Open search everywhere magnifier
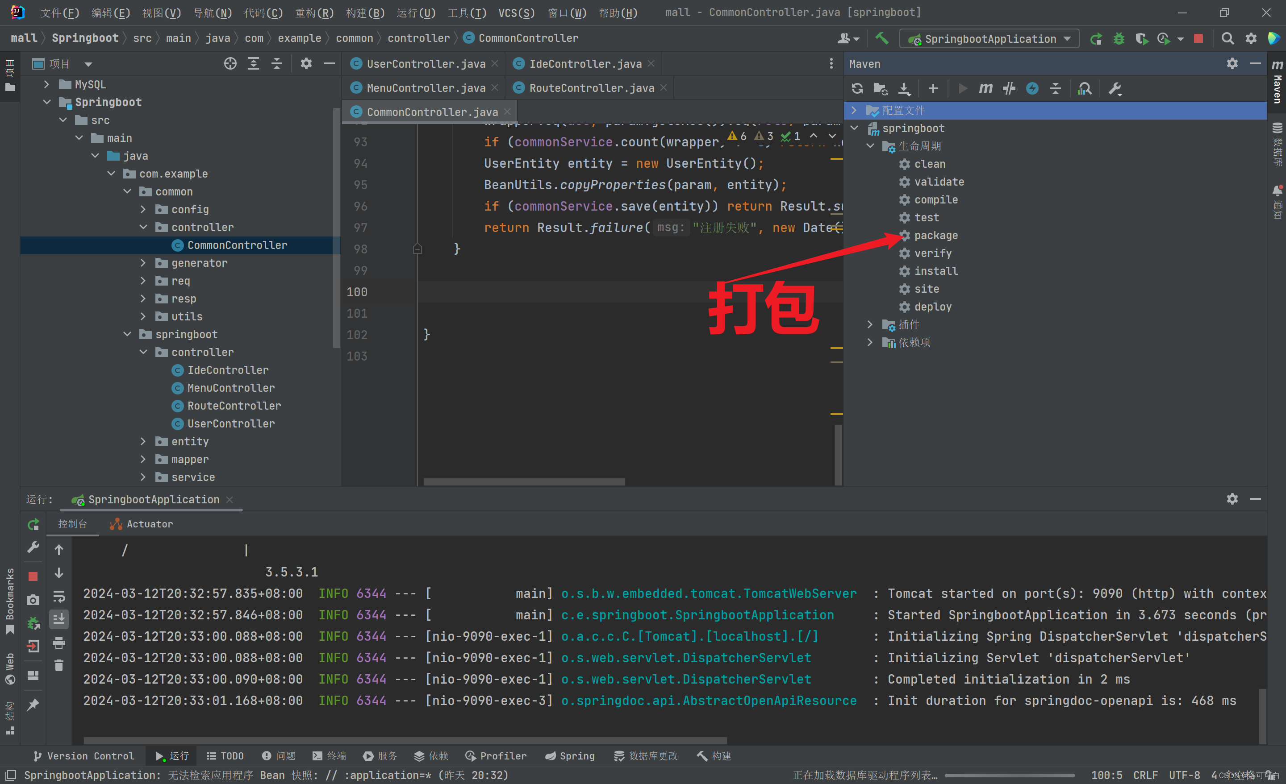This screenshot has width=1286, height=784. point(1228,39)
